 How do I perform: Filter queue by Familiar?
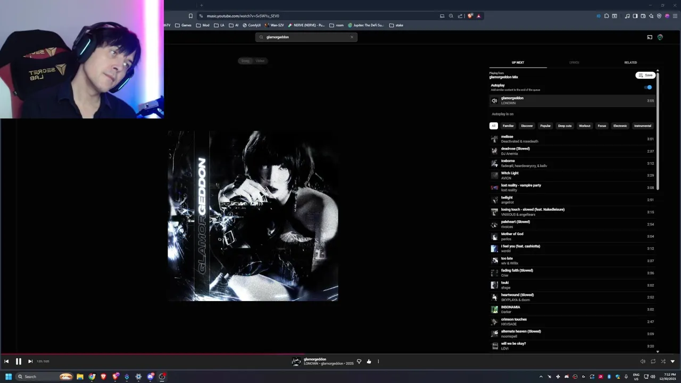click(x=508, y=126)
